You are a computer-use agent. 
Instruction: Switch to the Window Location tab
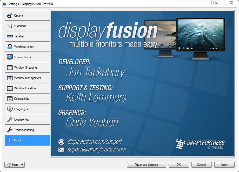28,88
